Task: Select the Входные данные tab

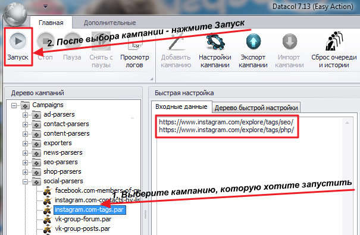Action: tap(181, 106)
